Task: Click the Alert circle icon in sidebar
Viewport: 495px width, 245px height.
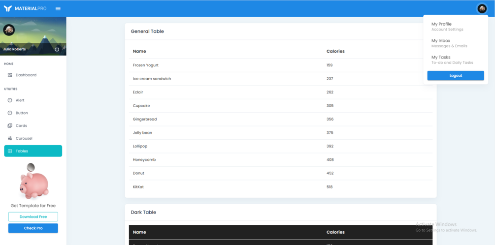Action: (10, 100)
